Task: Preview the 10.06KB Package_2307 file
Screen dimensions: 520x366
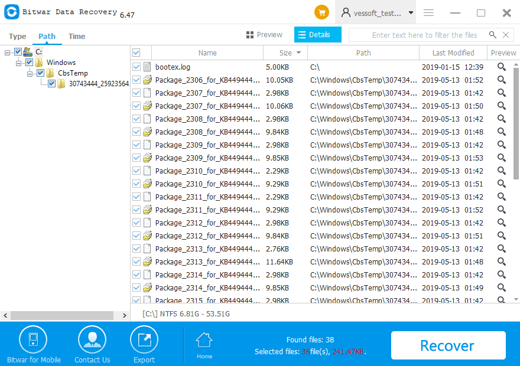Action: 502,106
